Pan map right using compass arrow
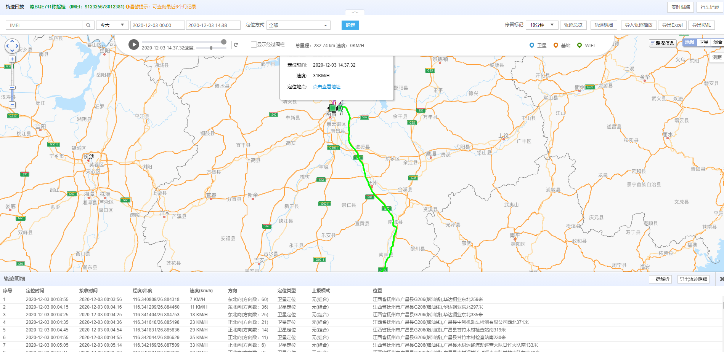Image resolution: width=724 pixels, height=352 pixels. 17,46
